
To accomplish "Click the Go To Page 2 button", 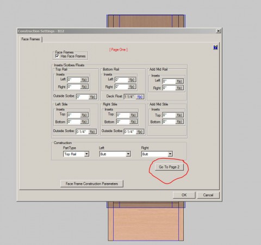I will click(169, 167).
